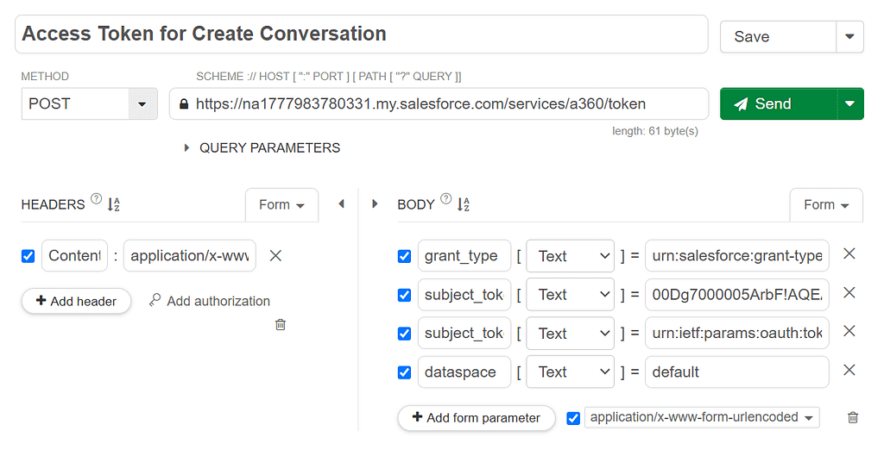This screenshot has width=884, height=450.
Task: Click the BODY section label
Action: [416, 204]
